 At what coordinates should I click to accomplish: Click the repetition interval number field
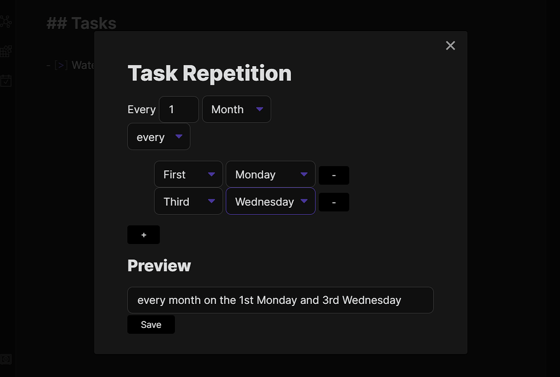click(x=178, y=109)
